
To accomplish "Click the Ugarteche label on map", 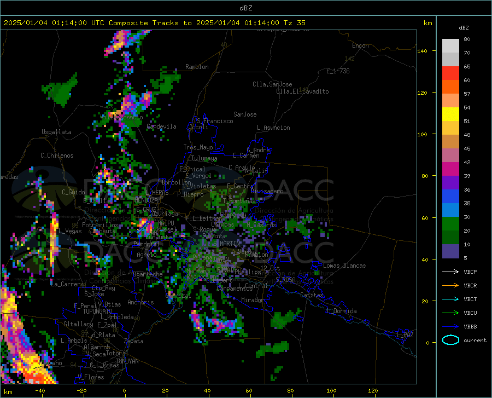I will [148, 274].
